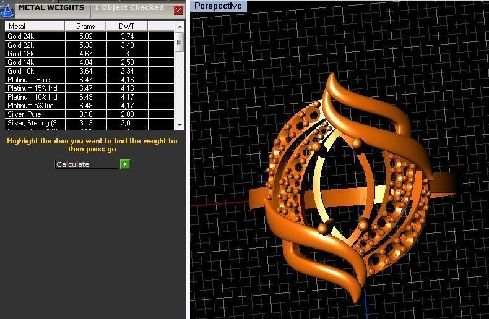This screenshot has width=489, height=319.
Task: Click the metal list scrollbar thumb
Action: coord(179,42)
